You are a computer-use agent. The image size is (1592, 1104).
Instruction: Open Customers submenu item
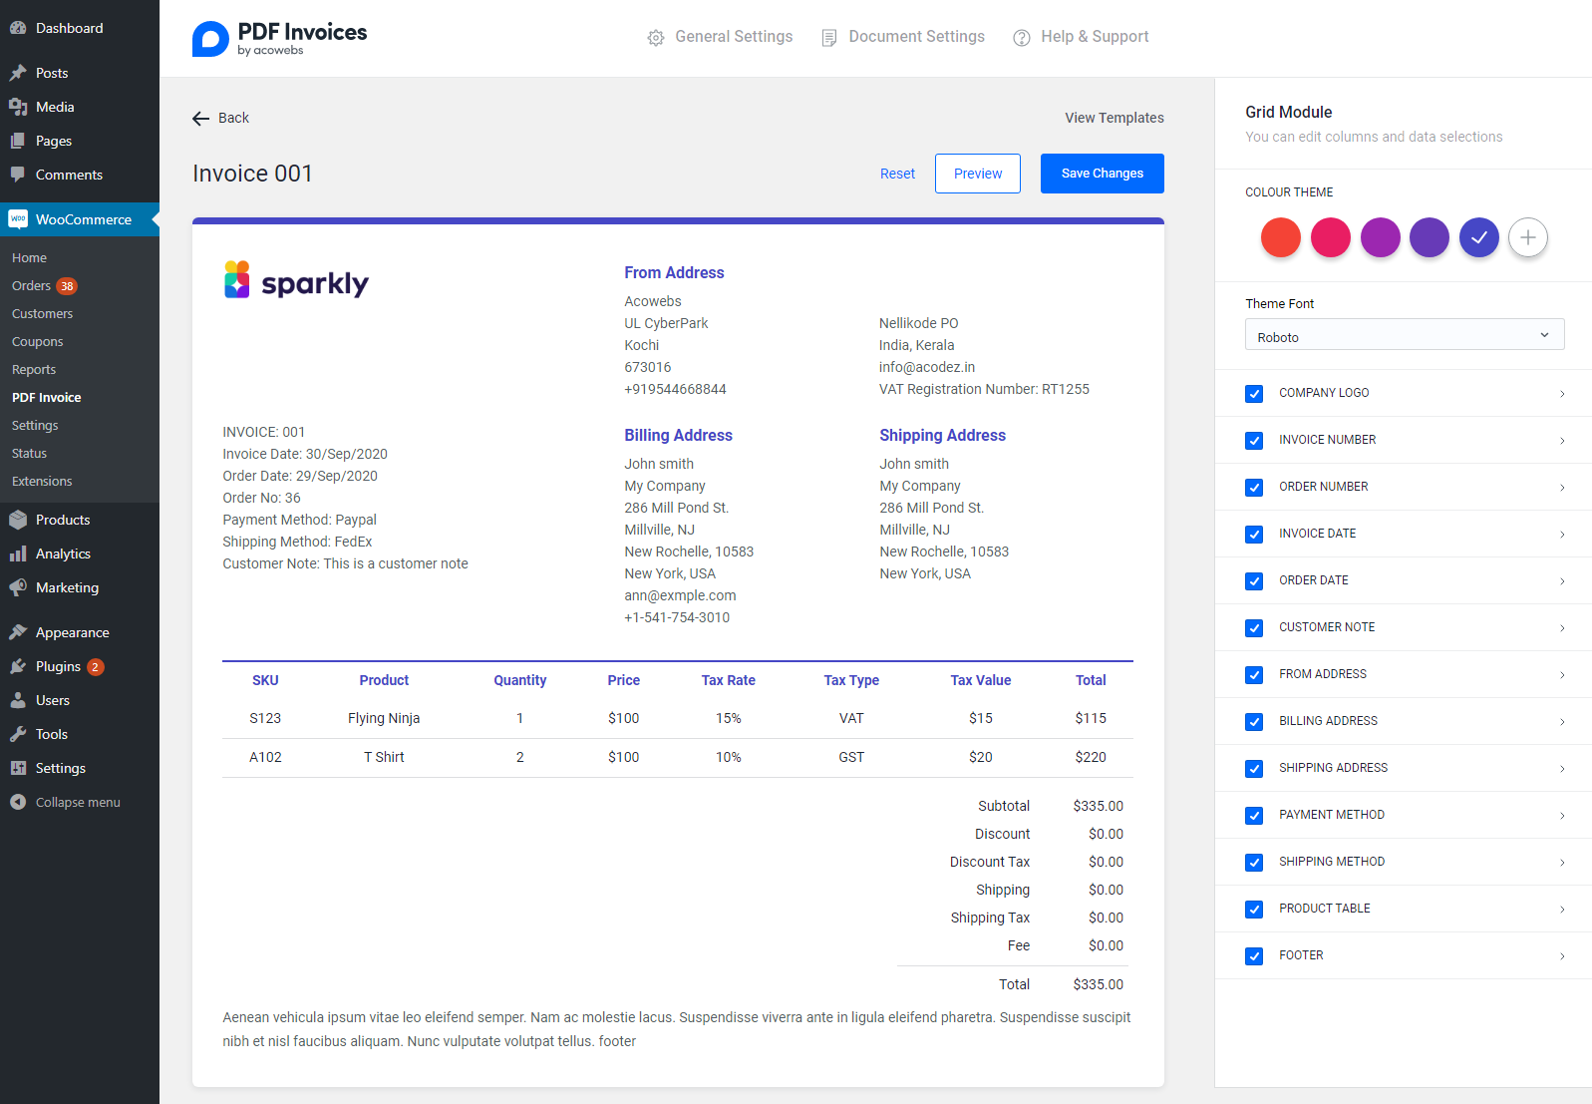[x=42, y=313]
